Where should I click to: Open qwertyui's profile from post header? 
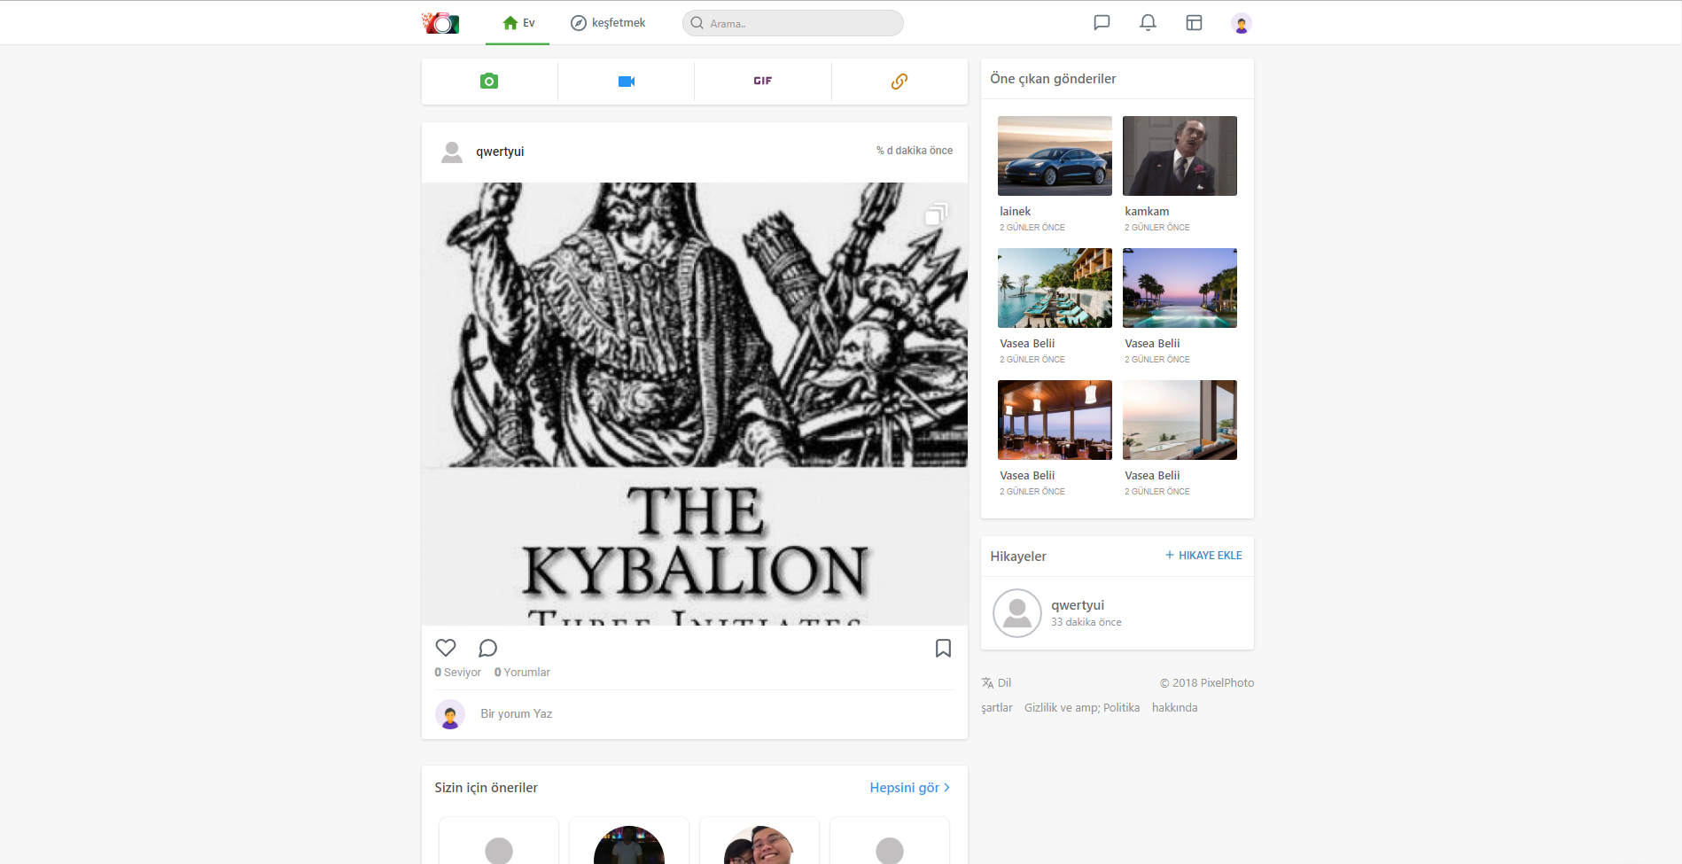(x=500, y=152)
